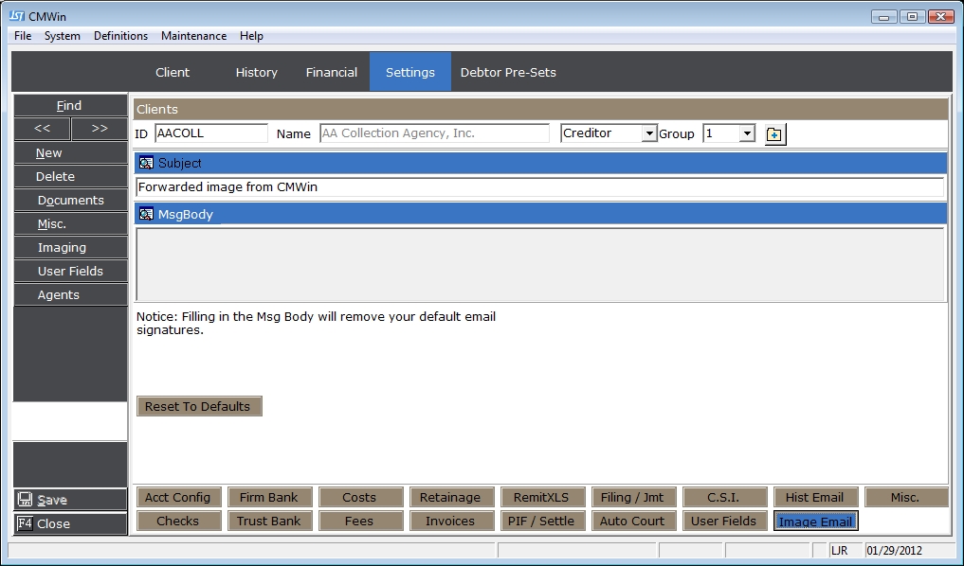This screenshot has height=566, width=964.
Task: Switch to the Financial tab
Action: 331,72
